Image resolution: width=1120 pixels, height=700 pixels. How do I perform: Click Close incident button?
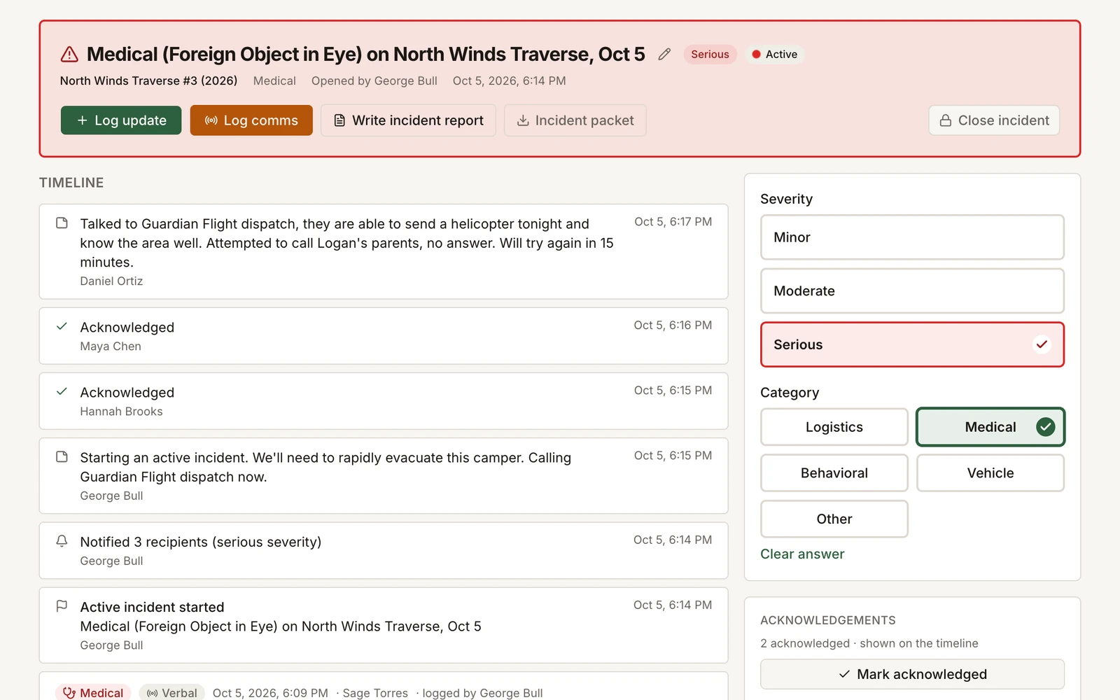(x=994, y=120)
